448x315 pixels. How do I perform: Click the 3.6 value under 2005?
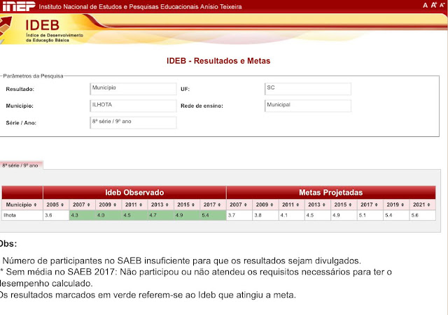(56, 215)
